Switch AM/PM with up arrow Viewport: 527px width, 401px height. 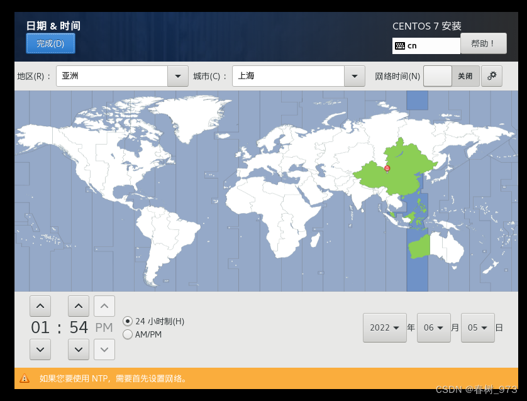(x=104, y=306)
